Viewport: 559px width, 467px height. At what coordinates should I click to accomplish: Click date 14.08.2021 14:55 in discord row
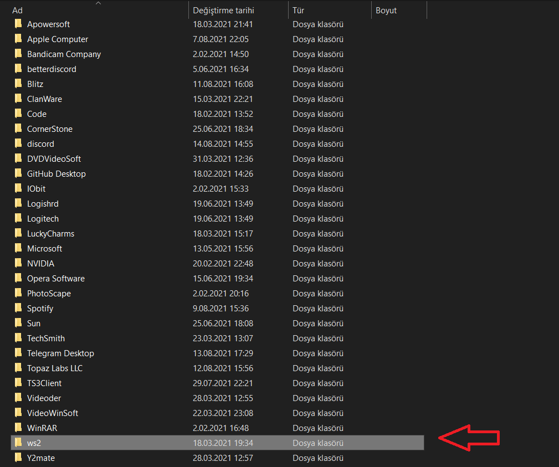223,144
